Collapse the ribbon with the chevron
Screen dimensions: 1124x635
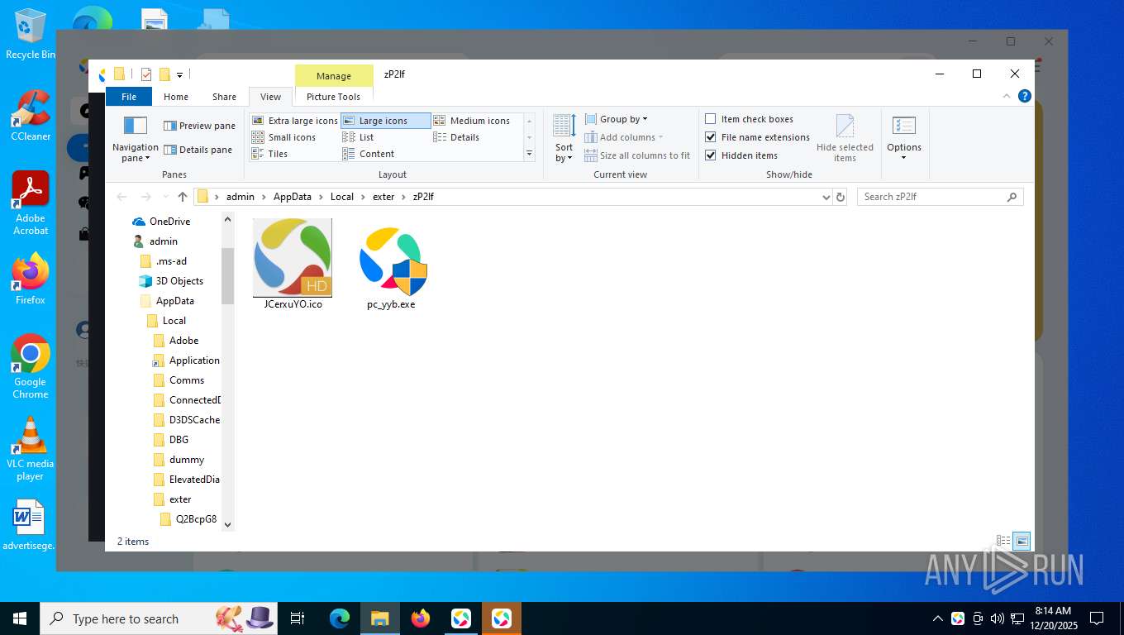point(1007,96)
